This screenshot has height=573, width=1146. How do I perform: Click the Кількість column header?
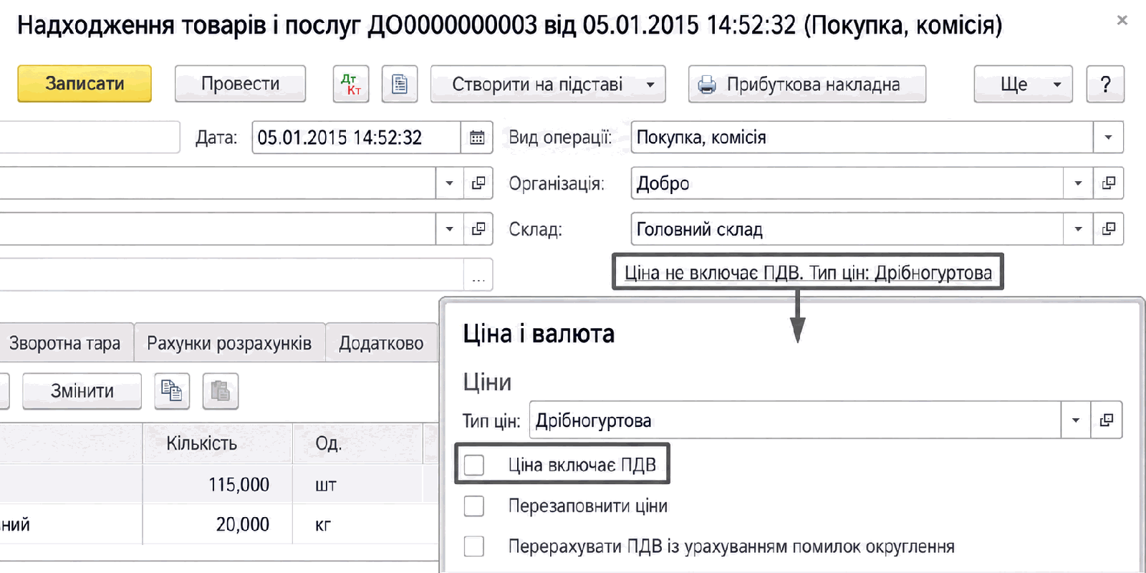click(x=217, y=443)
